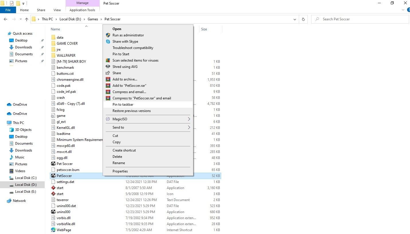Click the Shred using AVG icon
The height and width of the screenshot is (234, 410).
click(108, 67)
